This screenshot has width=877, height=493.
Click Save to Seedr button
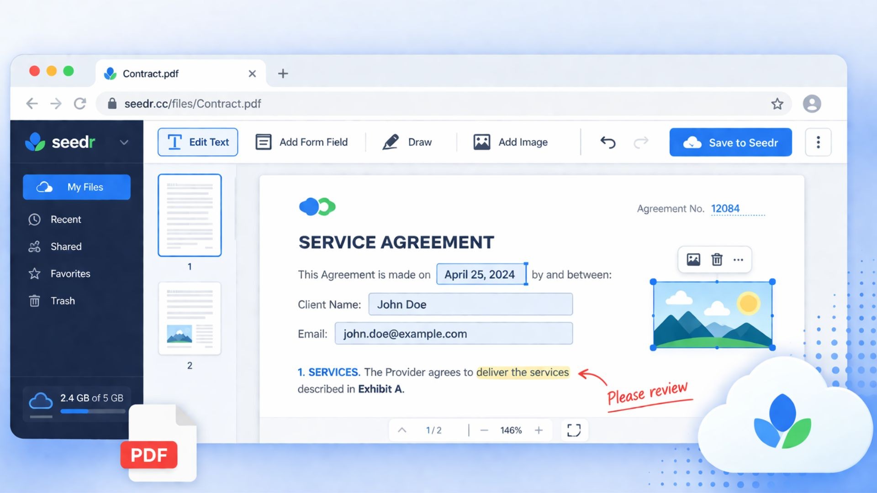coord(730,142)
